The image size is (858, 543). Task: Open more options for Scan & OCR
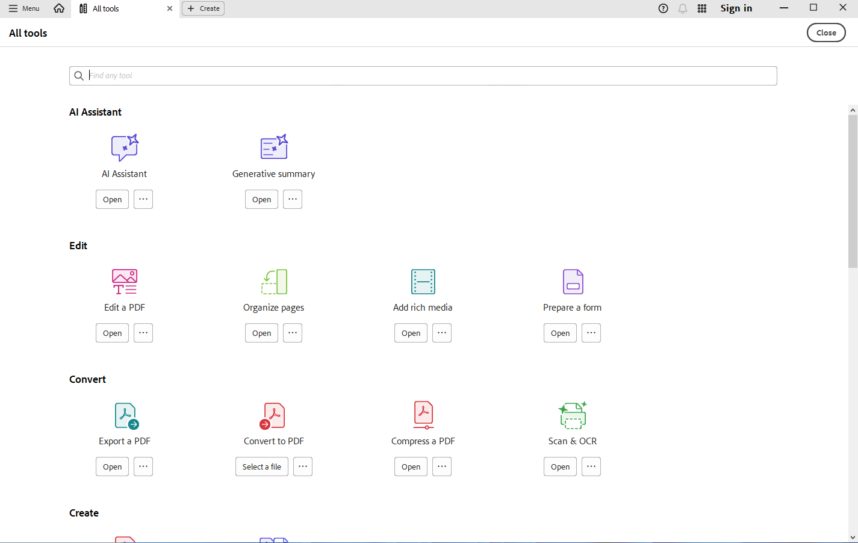(x=591, y=467)
